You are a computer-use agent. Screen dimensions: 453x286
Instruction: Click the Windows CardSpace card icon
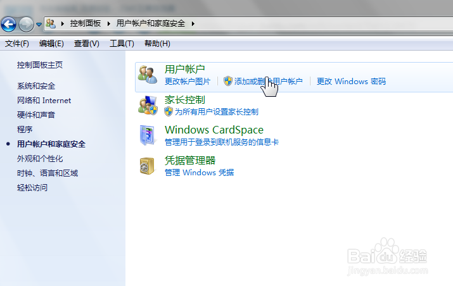tap(148, 135)
